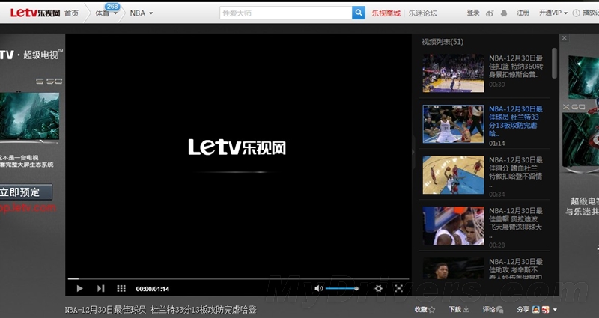This screenshot has width=599, height=318.
Task: Download the video via 下载
Action: (x=459, y=309)
